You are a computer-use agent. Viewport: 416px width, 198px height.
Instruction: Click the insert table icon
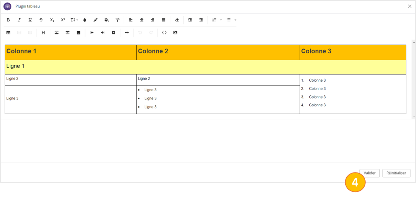tap(8, 33)
